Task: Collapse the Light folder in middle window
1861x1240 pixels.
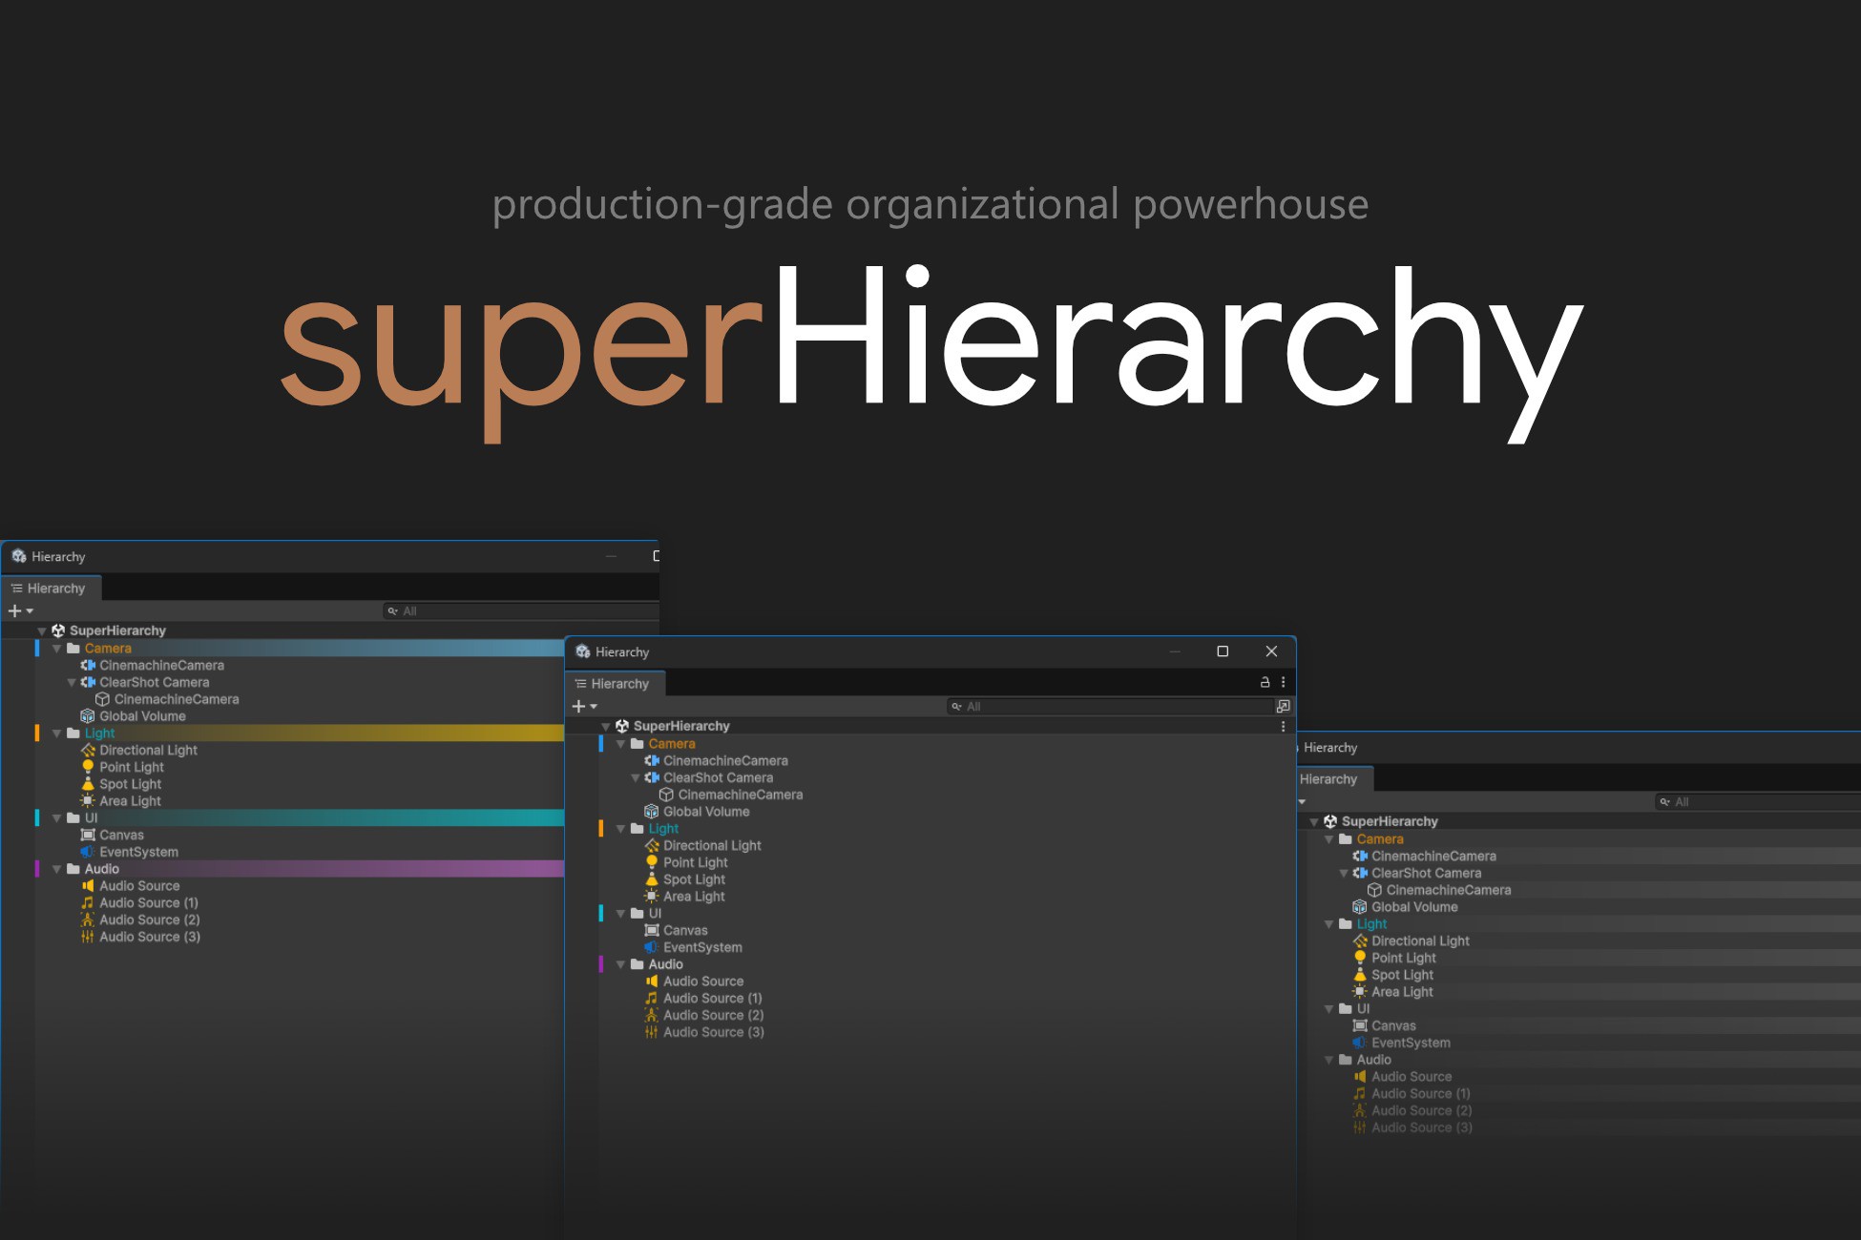Action: pos(621,829)
